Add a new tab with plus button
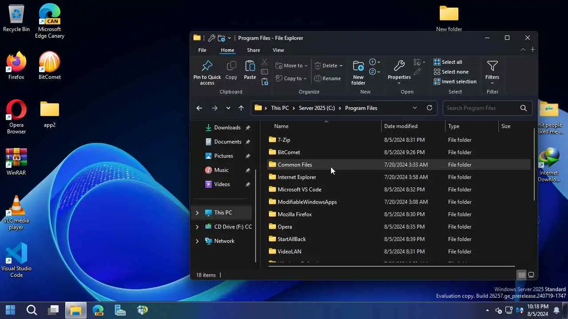 (x=532, y=50)
